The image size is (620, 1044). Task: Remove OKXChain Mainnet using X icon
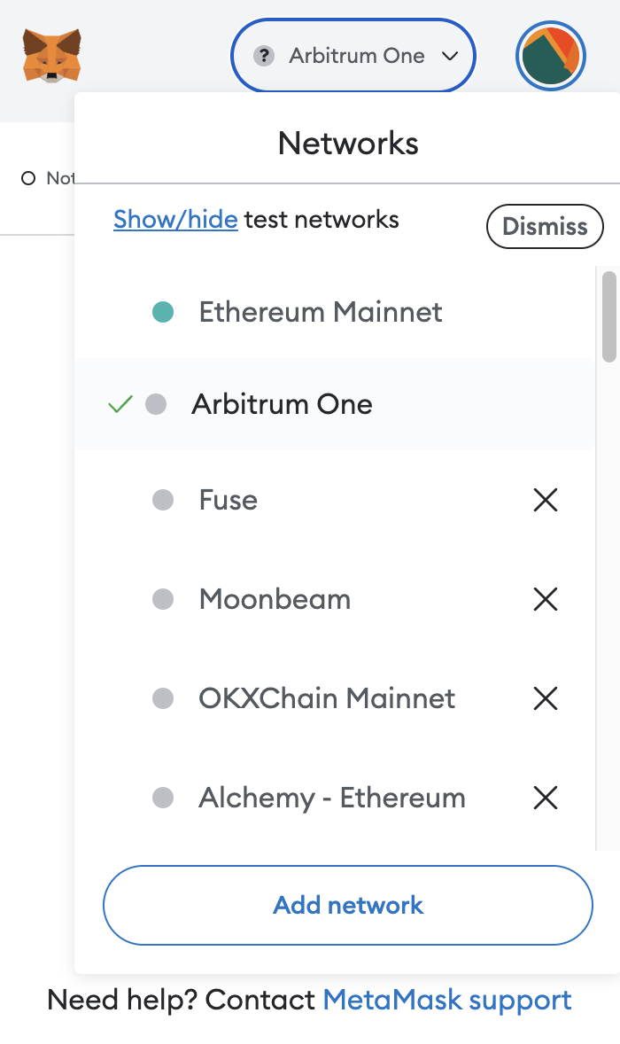(546, 699)
